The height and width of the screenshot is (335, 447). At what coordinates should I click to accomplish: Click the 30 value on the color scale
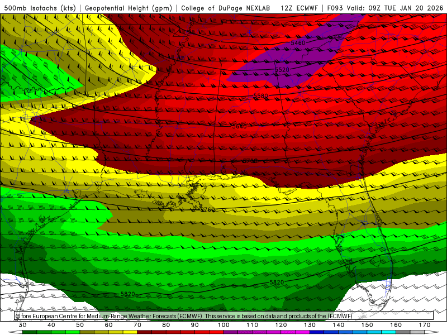[22, 325]
